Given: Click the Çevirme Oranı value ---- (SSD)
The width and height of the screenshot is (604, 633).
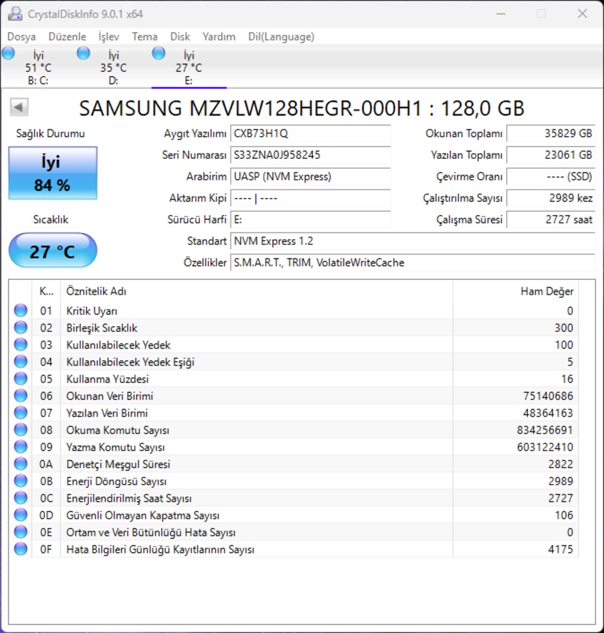Looking at the screenshot, I should tap(551, 176).
